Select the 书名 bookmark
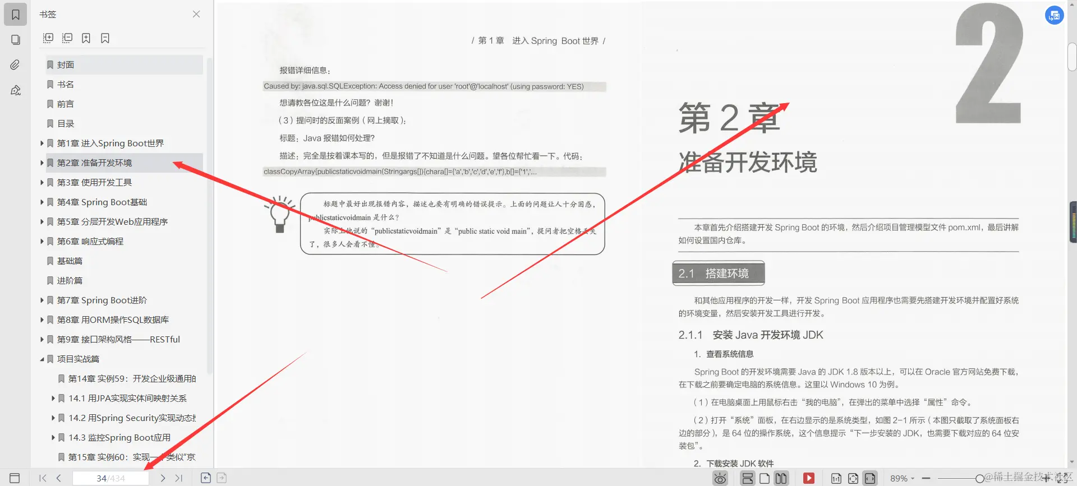This screenshot has height=486, width=1077. pos(124,84)
